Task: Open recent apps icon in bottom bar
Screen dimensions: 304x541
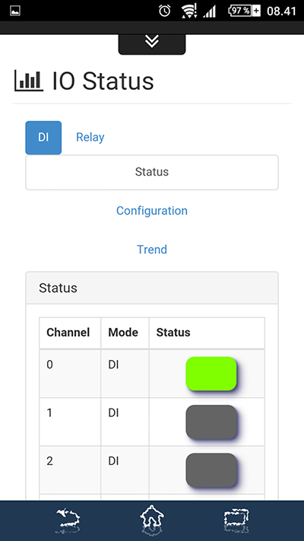Action: (236, 520)
